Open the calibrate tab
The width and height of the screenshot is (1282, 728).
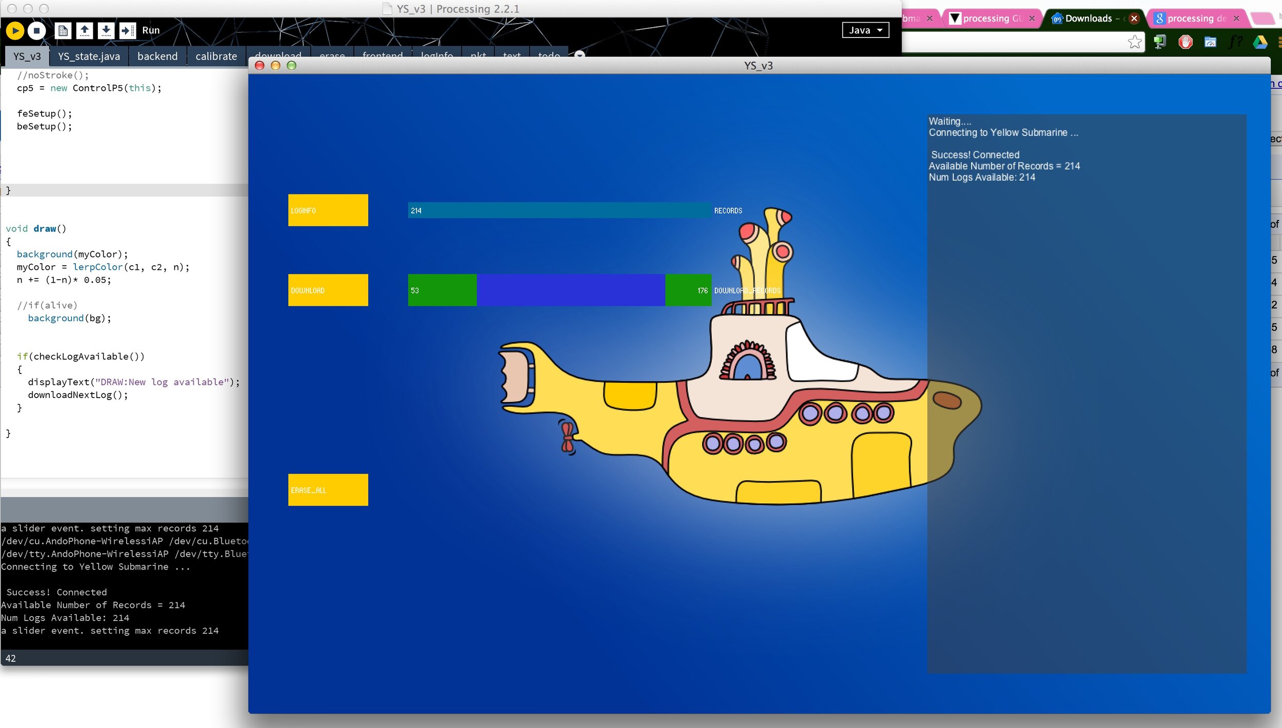coord(216,56)
